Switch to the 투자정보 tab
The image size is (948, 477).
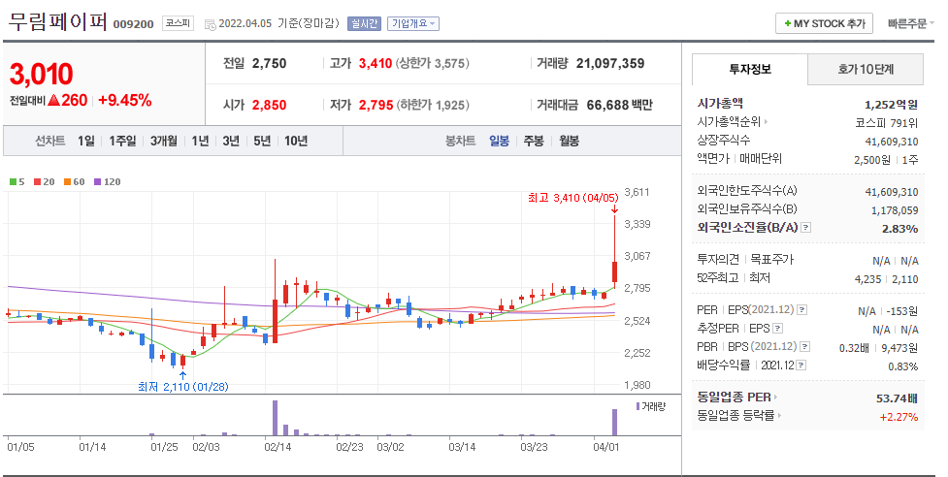coord(750,70)
